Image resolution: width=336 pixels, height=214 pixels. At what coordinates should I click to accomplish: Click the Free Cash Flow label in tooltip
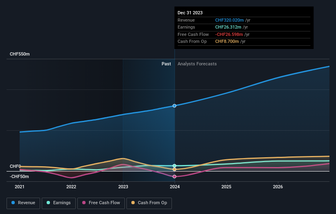[193, 34]
